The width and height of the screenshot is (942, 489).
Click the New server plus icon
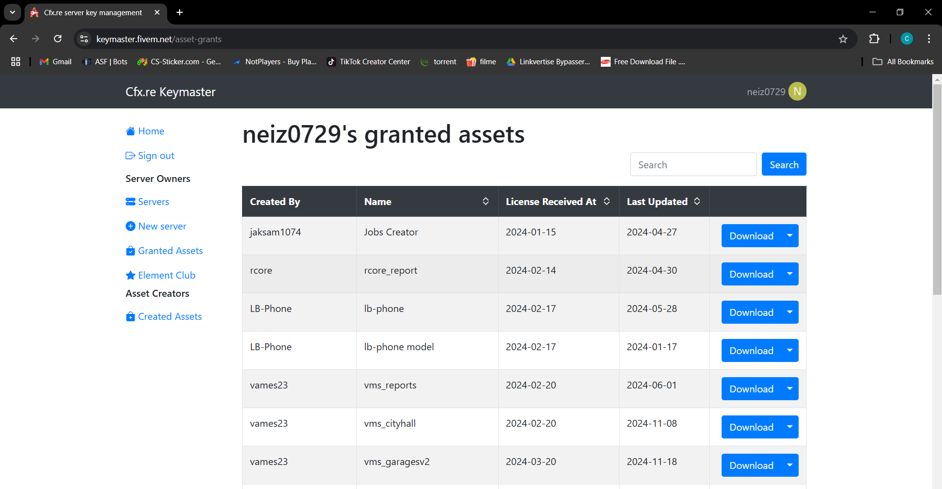(131, 226)
